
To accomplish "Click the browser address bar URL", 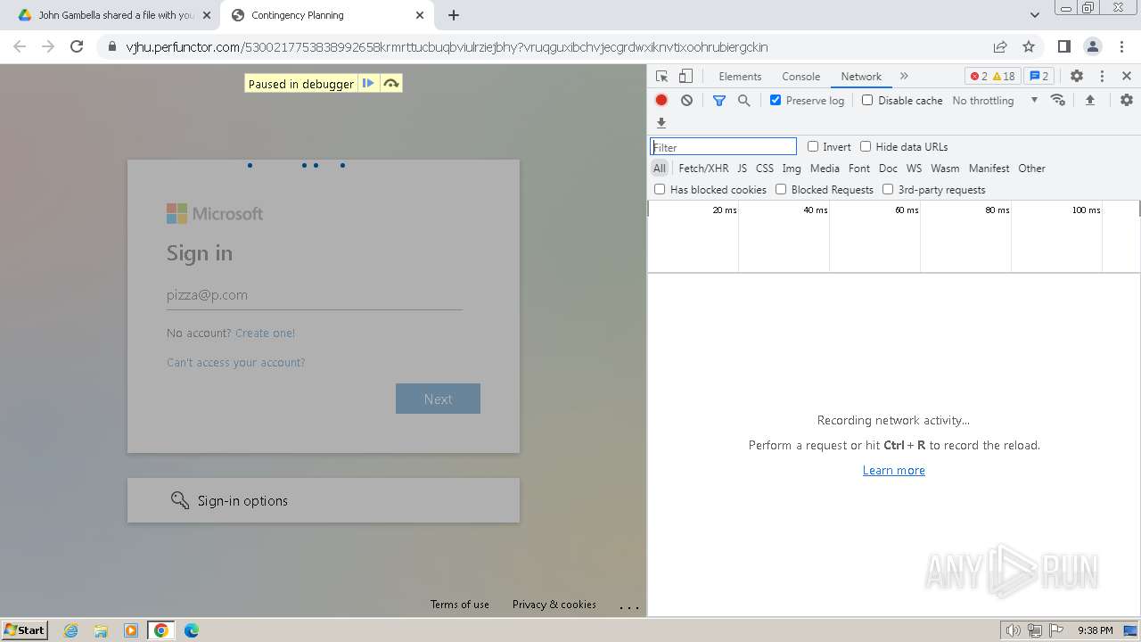I will [447, 47].
